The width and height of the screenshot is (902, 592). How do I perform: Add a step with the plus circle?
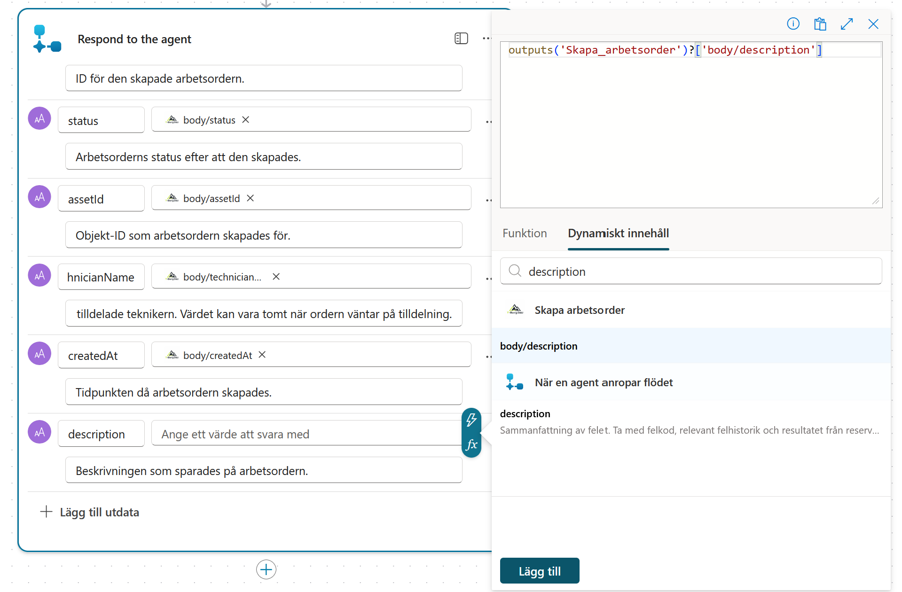coord(266,569)
